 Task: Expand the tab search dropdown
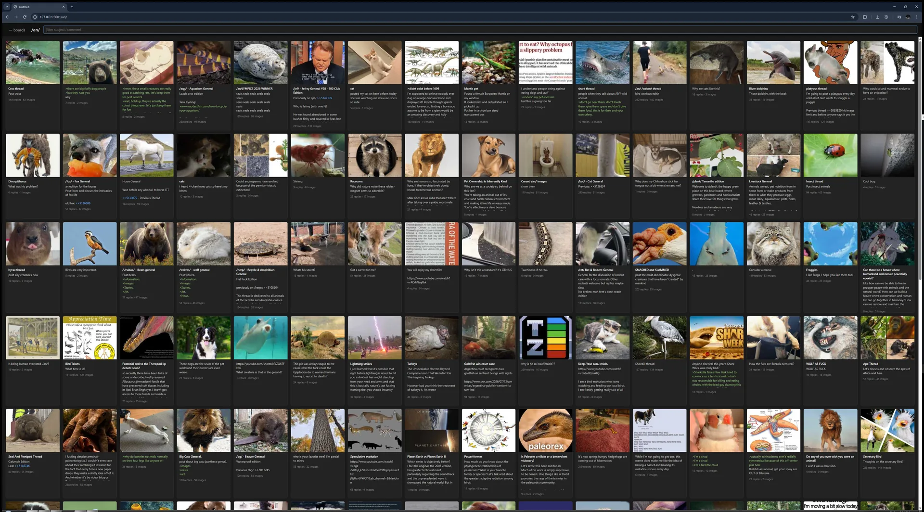[x=7, y=7]
